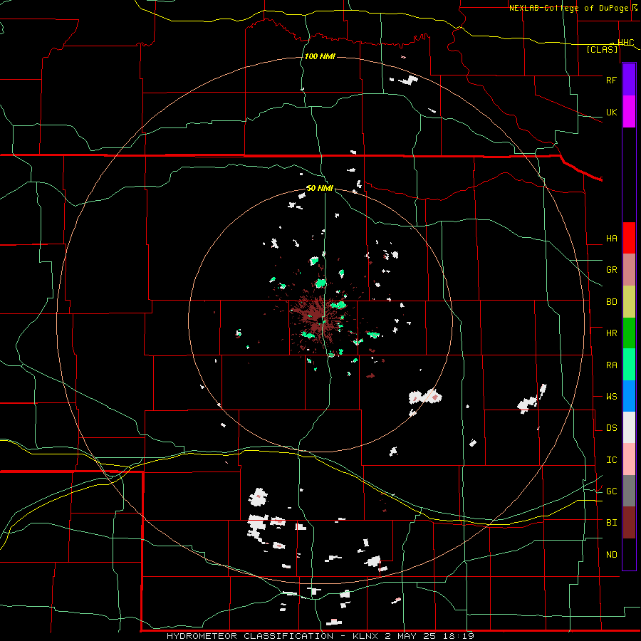Click the brown biological echo cluster at radar center
The image size is (641, 641).
click(x=317, y=317)
